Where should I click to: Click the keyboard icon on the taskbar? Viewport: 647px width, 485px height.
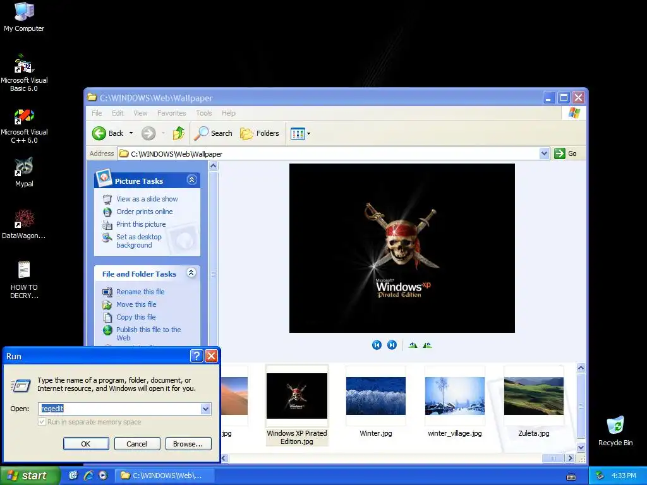tap(571, 477)
